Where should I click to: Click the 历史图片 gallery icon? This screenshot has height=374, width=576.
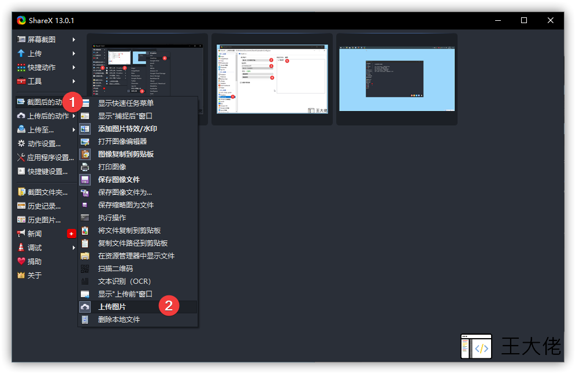click(x=21, y=220)
